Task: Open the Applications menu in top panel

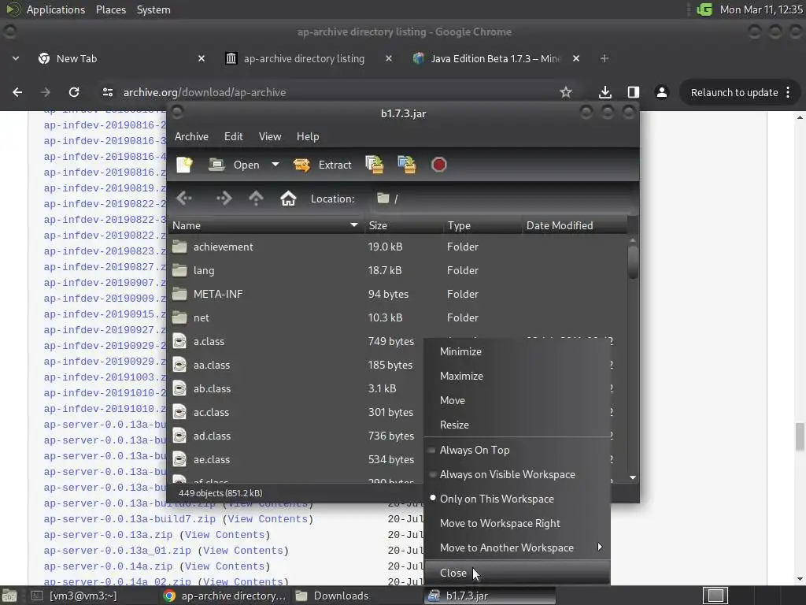Action: click(56, 9)
